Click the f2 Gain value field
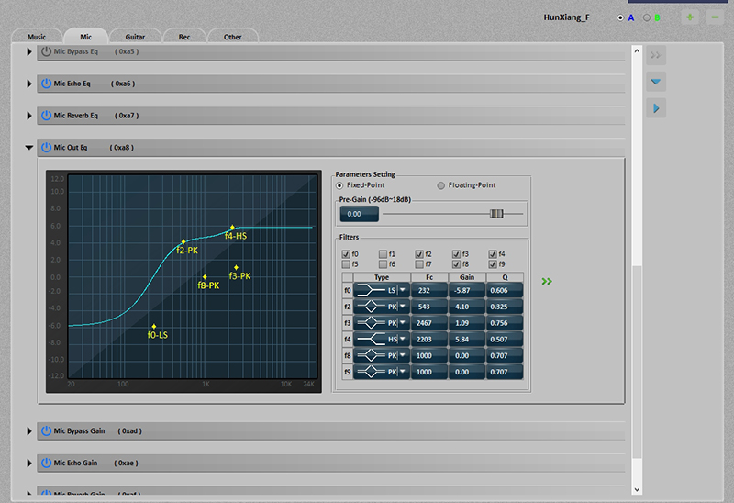Screen dimensions: 734x503 pyautogui.click(x=464, y=307)
